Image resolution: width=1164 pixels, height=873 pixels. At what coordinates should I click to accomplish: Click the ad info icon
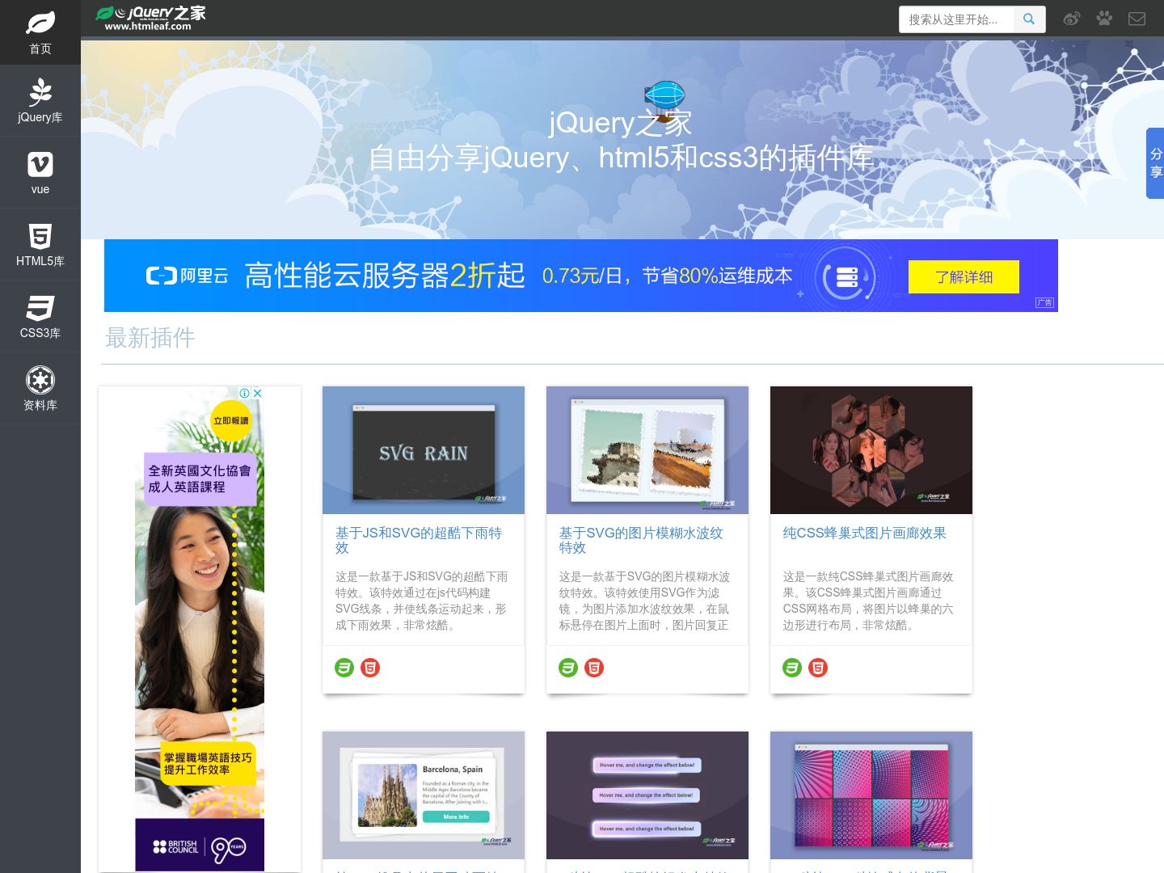click(244, 393)
